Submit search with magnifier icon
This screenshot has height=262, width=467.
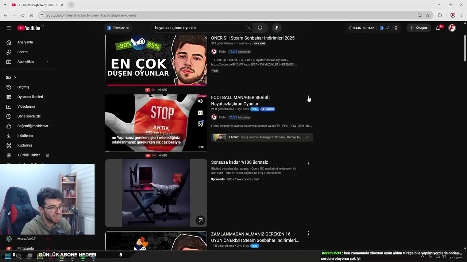click(x=260, y=28)
